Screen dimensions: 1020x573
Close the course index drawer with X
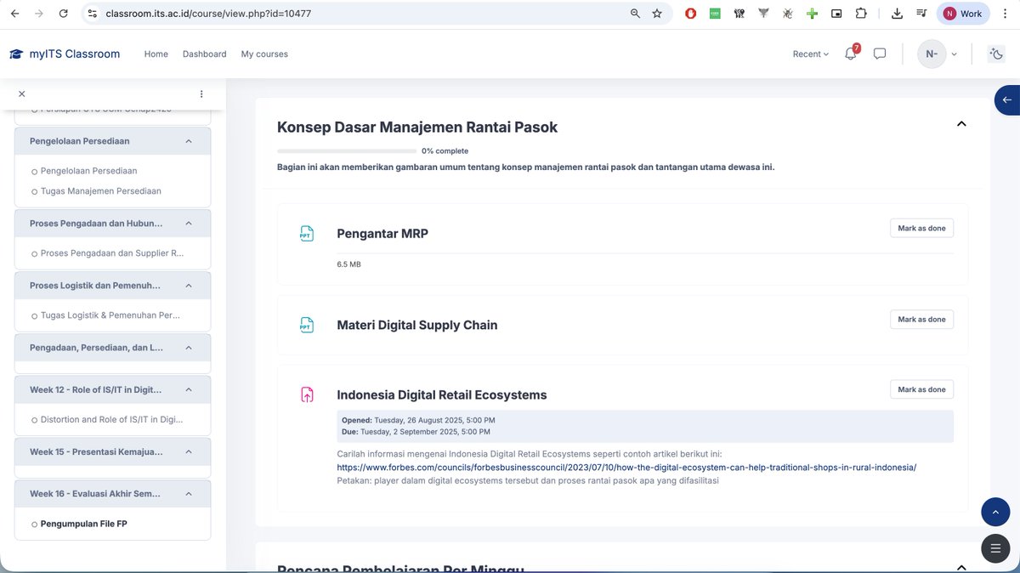click(x=22, y=94)
